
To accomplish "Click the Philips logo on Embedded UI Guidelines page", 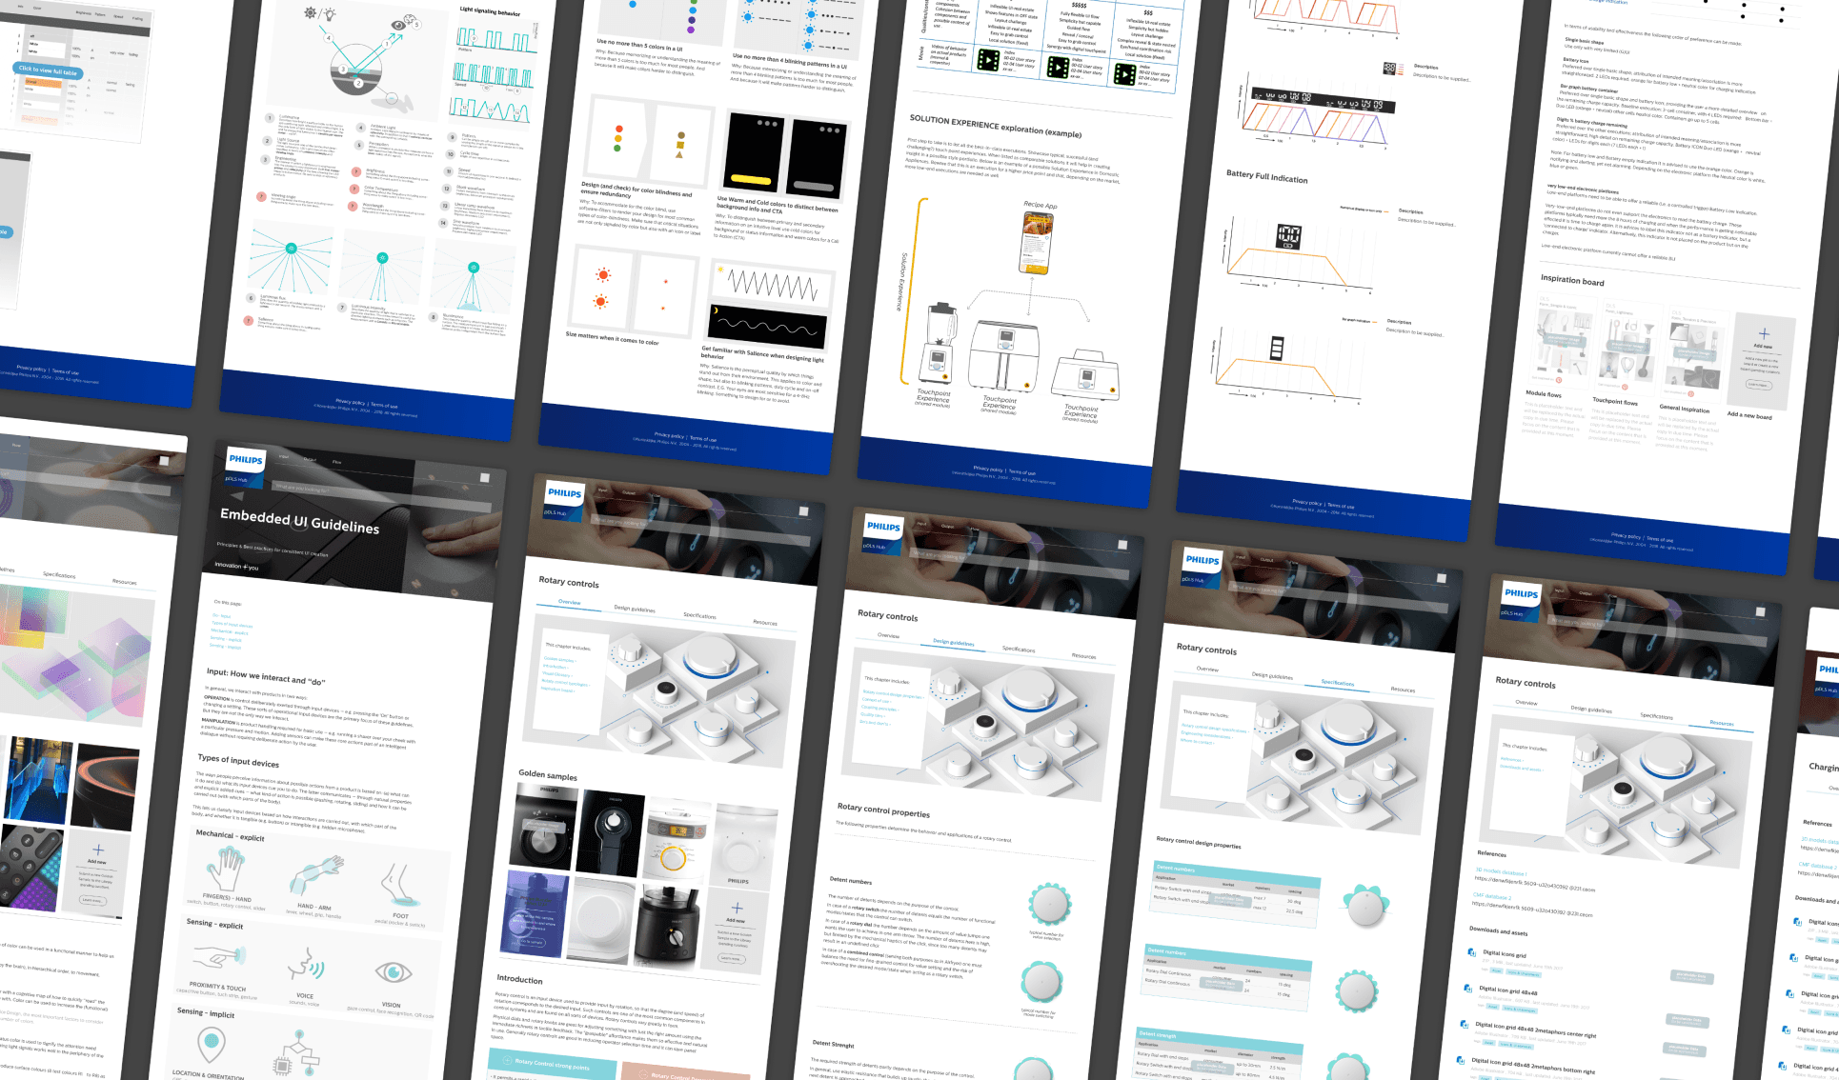I will click(x=245, y=458).
